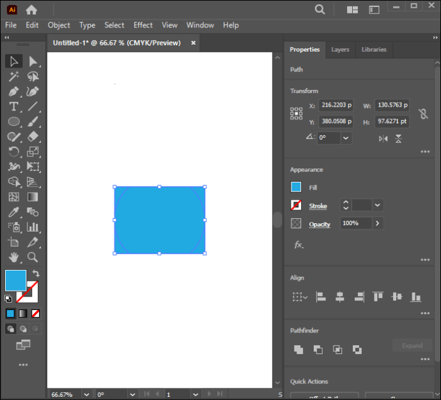
Task: Select the Type tool
Action: [x=13, y=107]
